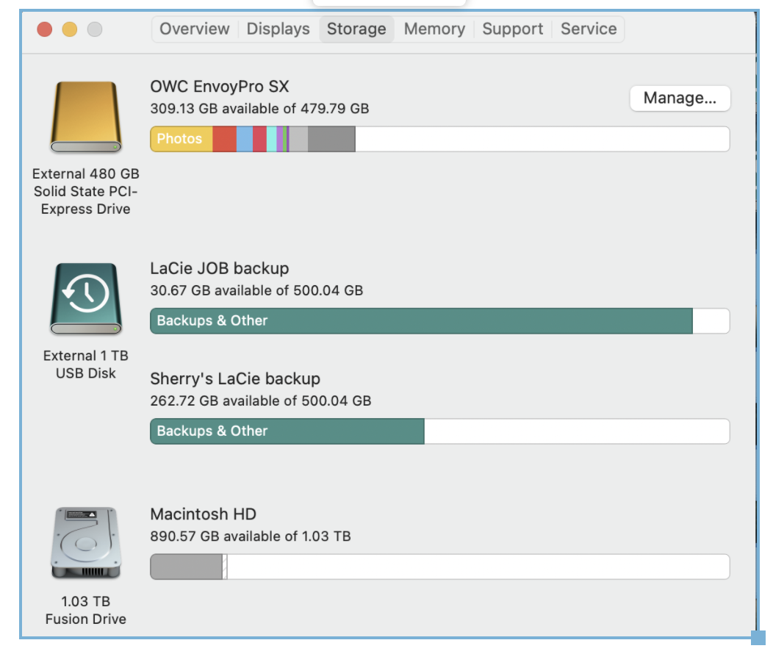Open the Displays tab
Screen dimensions: 773x654
pyautogui.click(x=278, y=29)
